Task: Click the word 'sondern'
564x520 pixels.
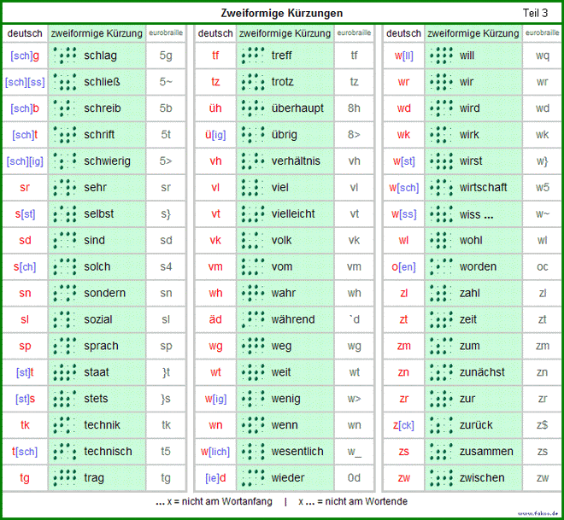Action: point(104,293)
